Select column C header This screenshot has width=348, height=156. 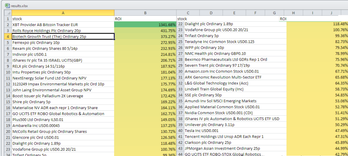188,13
